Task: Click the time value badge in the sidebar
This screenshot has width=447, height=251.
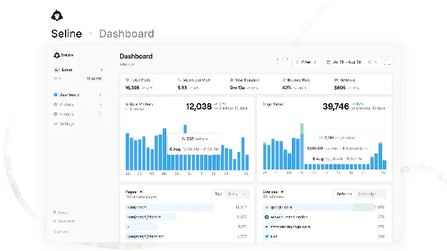Action: coord(94,79)
